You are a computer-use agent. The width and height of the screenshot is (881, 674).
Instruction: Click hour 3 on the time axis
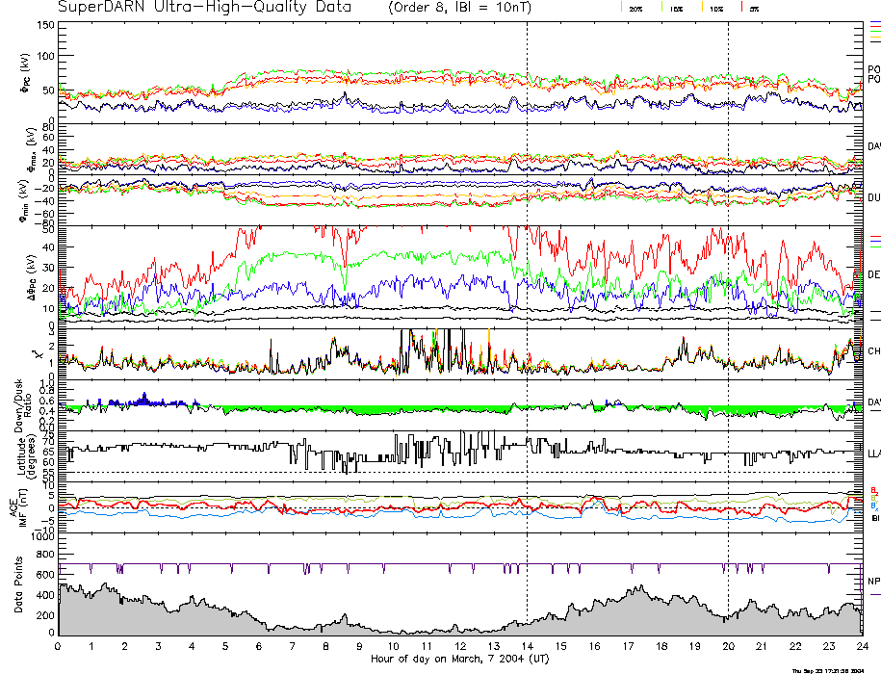159,646
